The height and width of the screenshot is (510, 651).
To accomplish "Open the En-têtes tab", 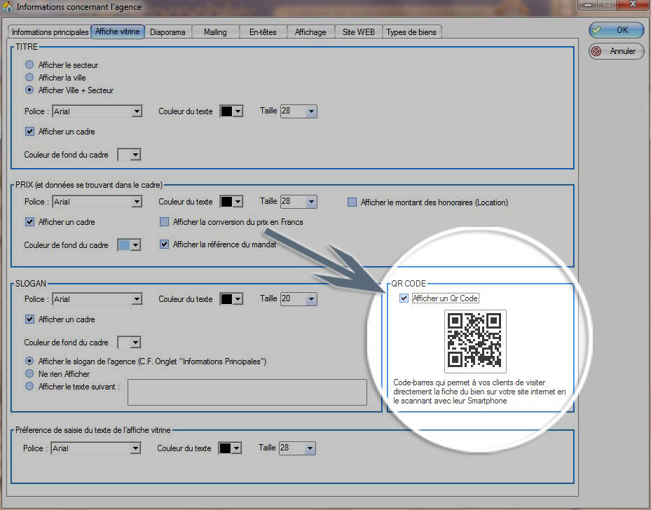I will (x=263, y=32).
